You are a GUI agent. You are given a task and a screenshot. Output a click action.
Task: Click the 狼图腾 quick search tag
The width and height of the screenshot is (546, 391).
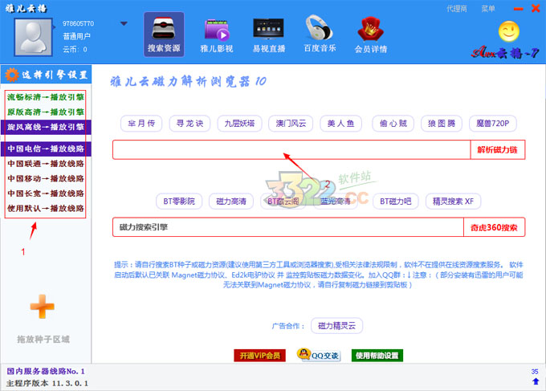[442, 124]
